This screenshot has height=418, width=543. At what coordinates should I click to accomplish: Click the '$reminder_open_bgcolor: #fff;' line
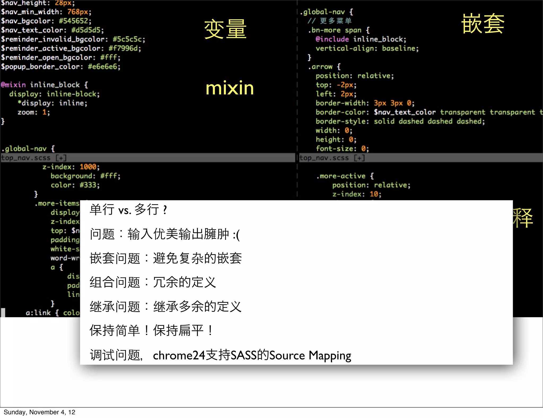60,58
